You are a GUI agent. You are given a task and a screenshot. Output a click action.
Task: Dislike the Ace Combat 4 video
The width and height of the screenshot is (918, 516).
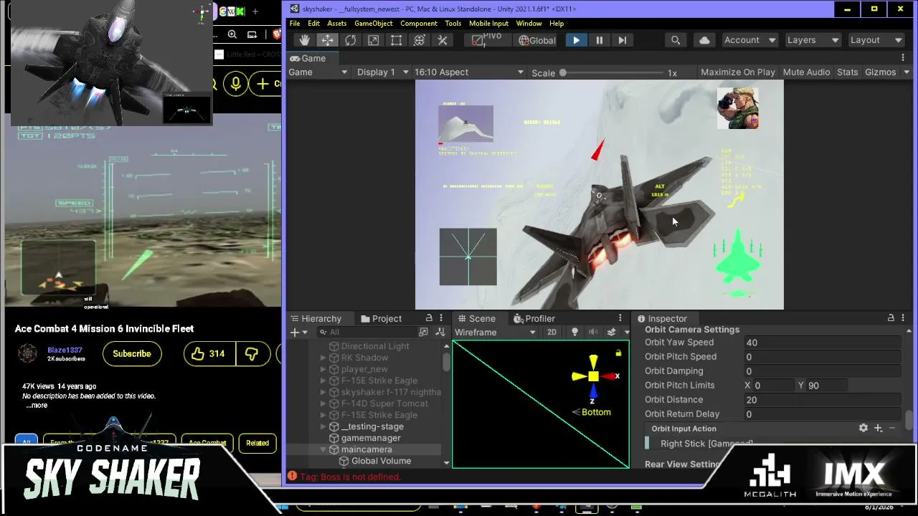[x=252, y=353]
